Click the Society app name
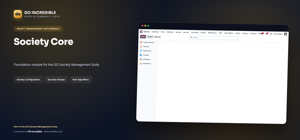This screenshot has width=300, height=140. (146, 32)
